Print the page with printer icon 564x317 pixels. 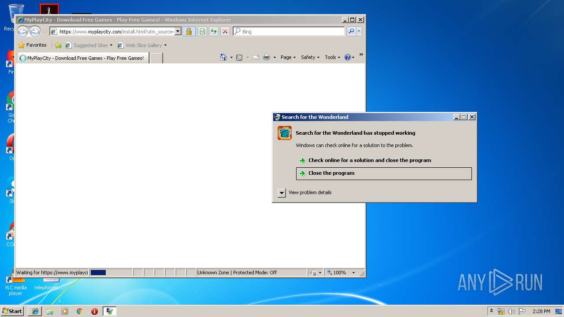click(x=267, y=57)
